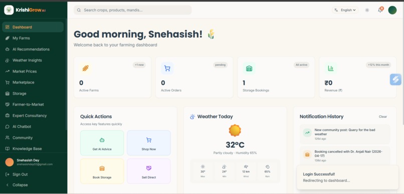Click the Snehasish Dey orange avatar

click(10, 162)
